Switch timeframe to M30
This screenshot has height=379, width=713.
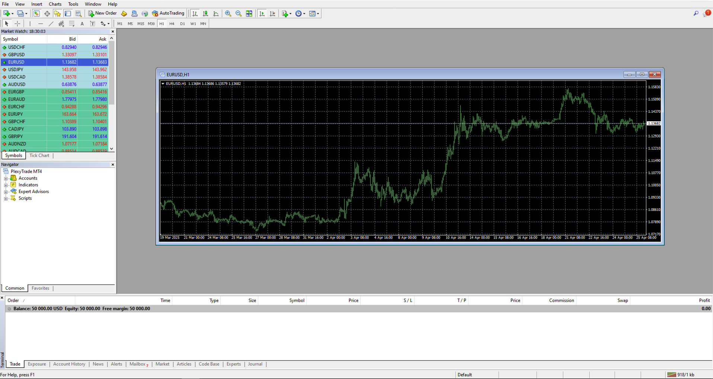pos(151,23)
